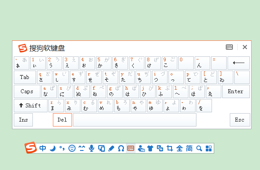Open toolbox grid icon

tap(208, 148)
